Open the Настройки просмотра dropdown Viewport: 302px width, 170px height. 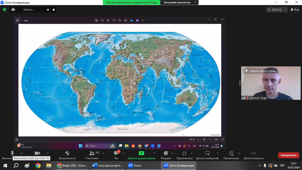pyautogui.click(x=180, y=2)
